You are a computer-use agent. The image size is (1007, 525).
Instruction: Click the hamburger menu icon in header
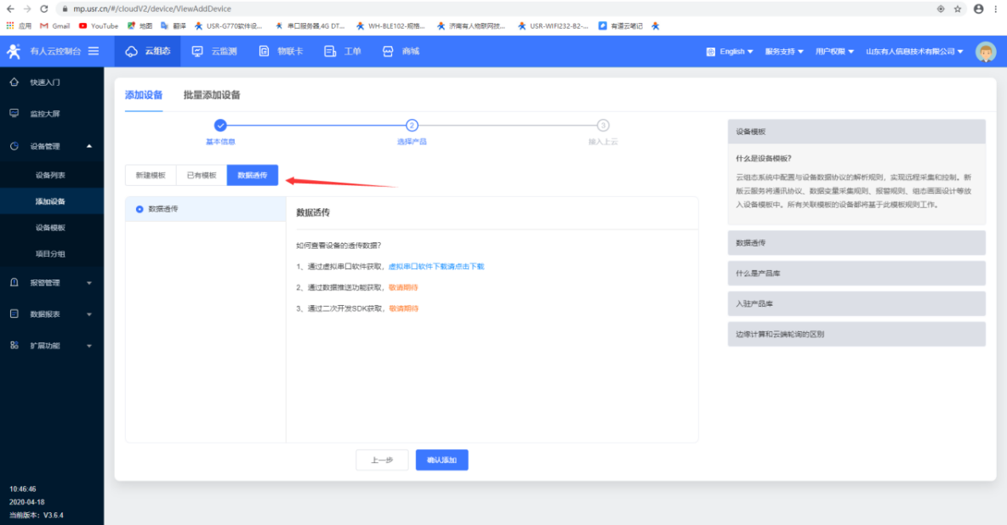(94, 52)
